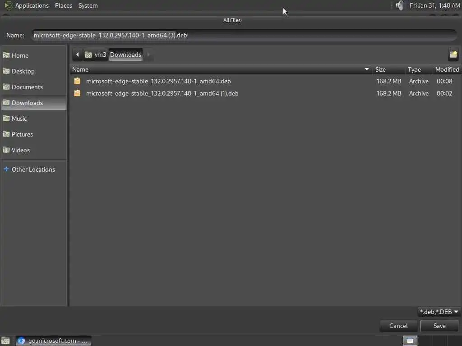
Task: Select the amd64 (1).deb file
Action: tap(265, 94)
